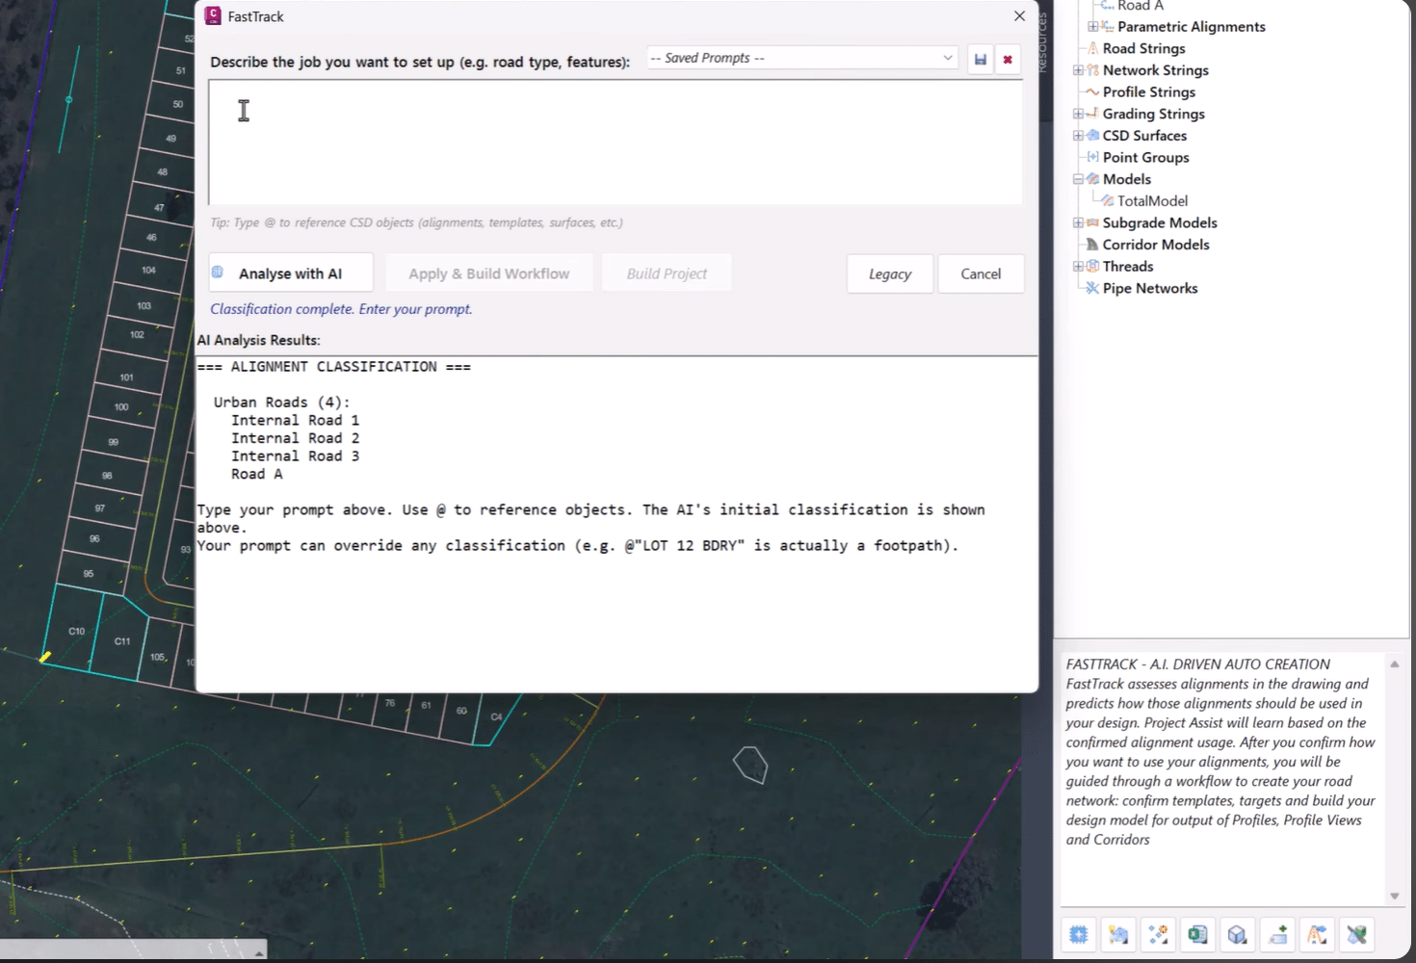Image resolution: width=1416 pixels, height=963 pixels.
Task: Click into the job description prompt box
Action: pos(616,142)
